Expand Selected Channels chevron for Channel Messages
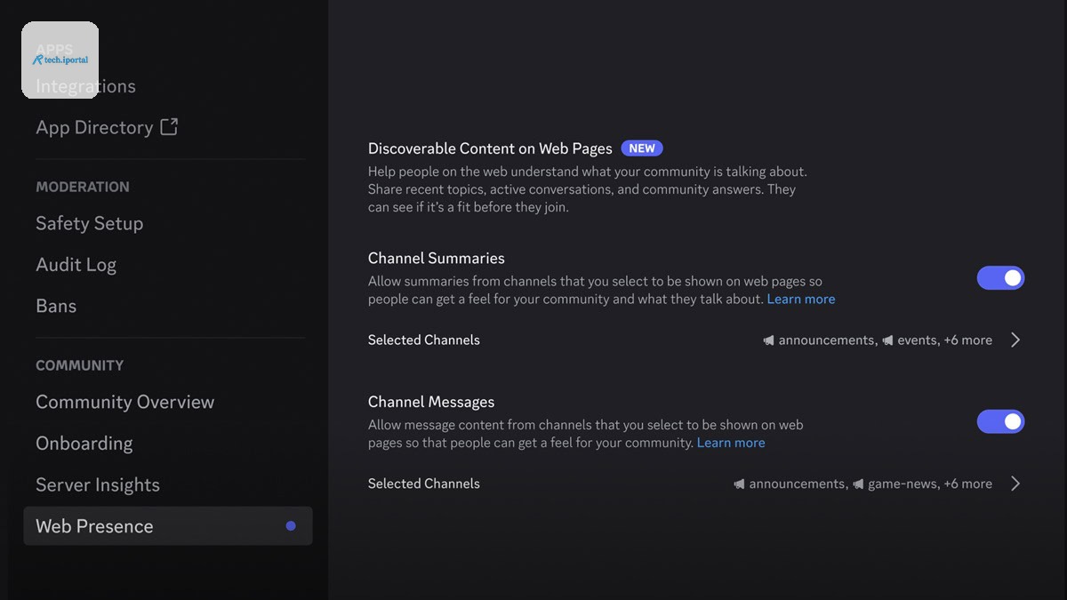1067x600 pixels. coord(1015,484)
